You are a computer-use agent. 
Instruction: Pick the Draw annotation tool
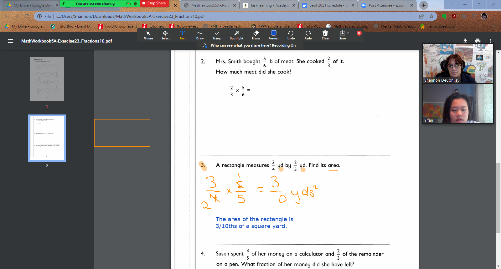[x=200, y=35]
